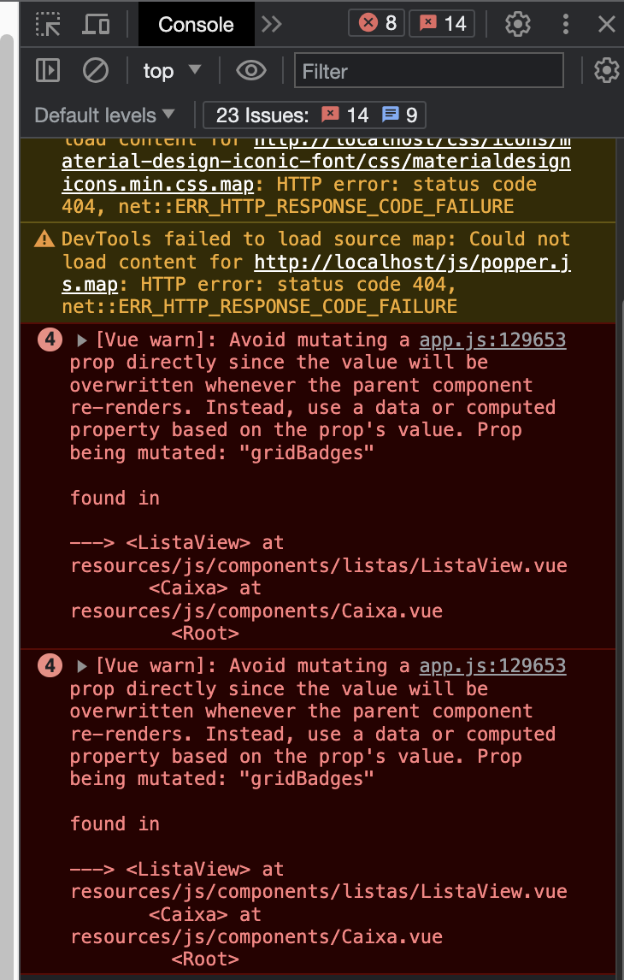Select the inspect element picker icon
This screenshot has height=980, width=624.
(x=48, y=24)
